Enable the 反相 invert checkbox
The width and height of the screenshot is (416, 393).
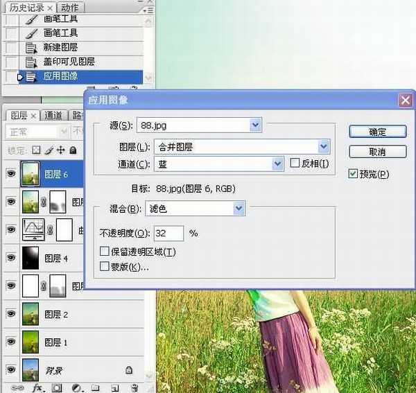tap(295, 164)
